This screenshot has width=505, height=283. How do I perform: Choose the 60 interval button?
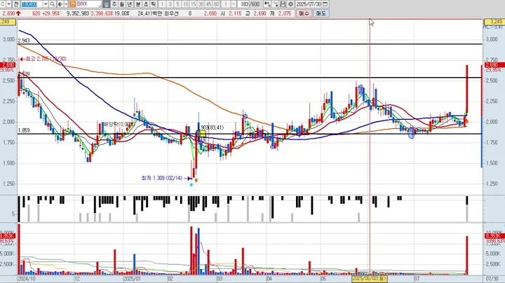(x=216, y=4)
